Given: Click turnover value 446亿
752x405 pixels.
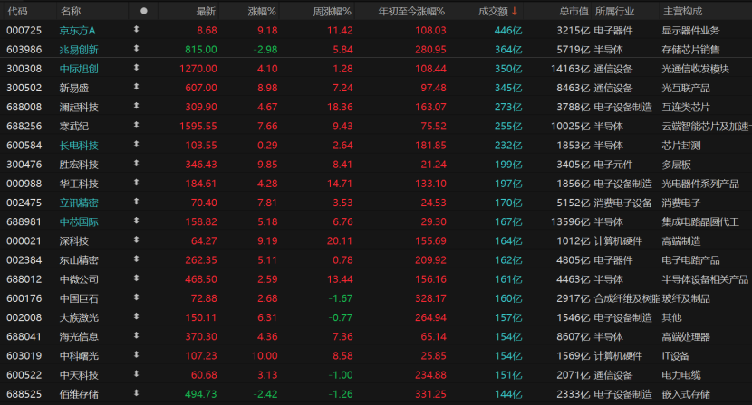Looking at the screenshot, I should point(508,31).
